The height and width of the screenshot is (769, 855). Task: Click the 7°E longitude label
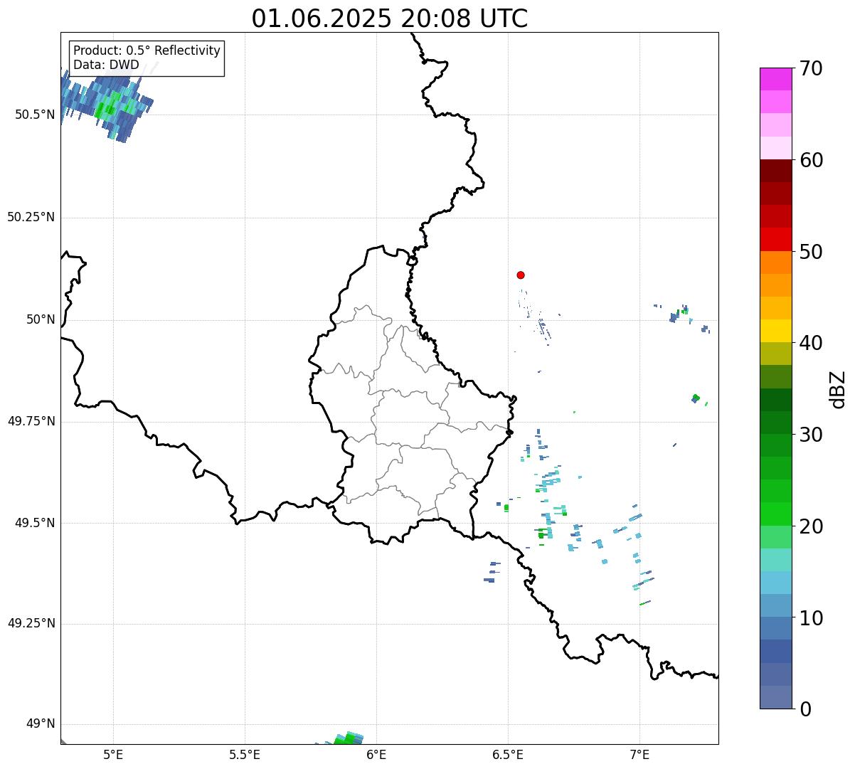[x=639, y=755]
